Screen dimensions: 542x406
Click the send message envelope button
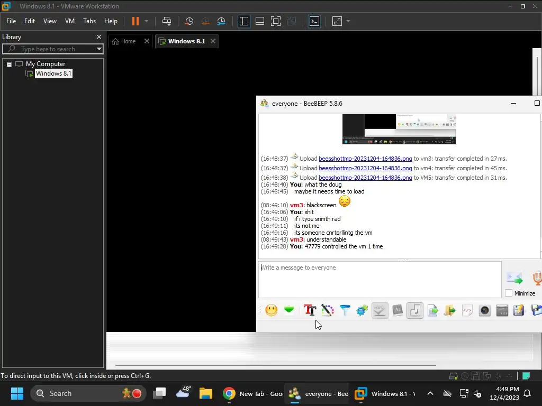(x=514, y=278)
